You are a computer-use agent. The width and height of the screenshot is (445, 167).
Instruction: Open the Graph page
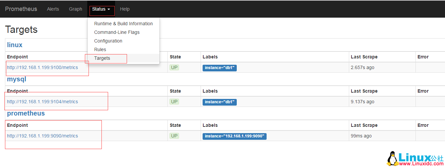[x=76, y=9]
